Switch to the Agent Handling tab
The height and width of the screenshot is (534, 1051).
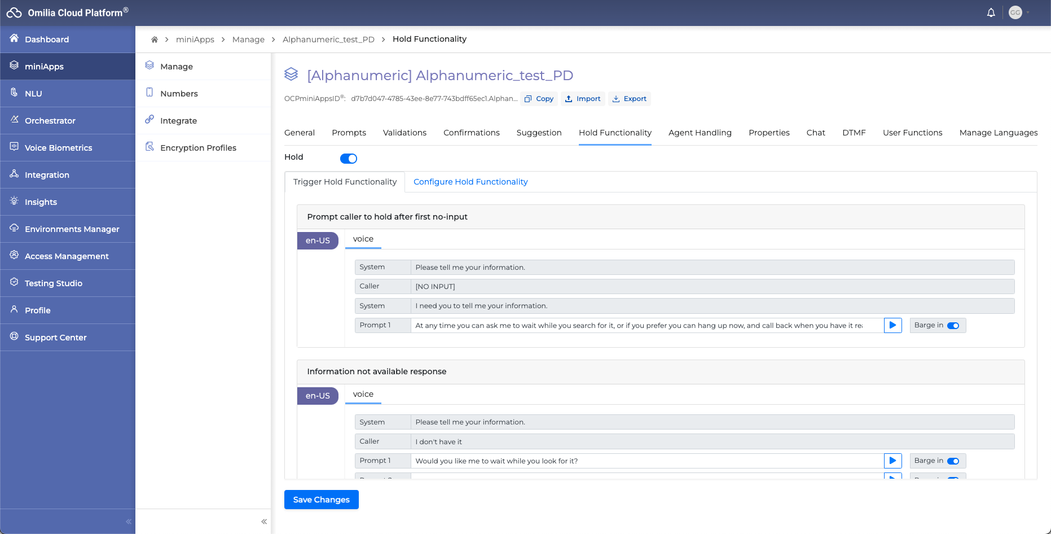pos(700,133)
